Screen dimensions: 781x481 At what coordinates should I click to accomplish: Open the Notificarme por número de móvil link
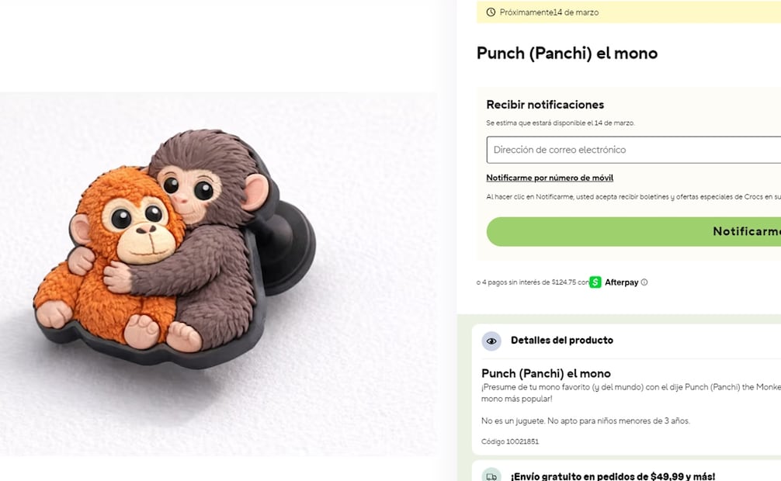(x=550, y=178)
